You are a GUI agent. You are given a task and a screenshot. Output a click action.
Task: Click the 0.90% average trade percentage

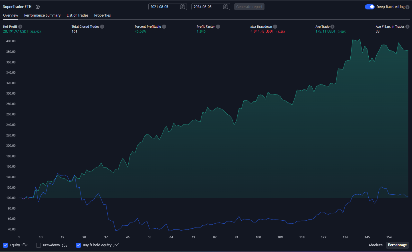point(342,32)
